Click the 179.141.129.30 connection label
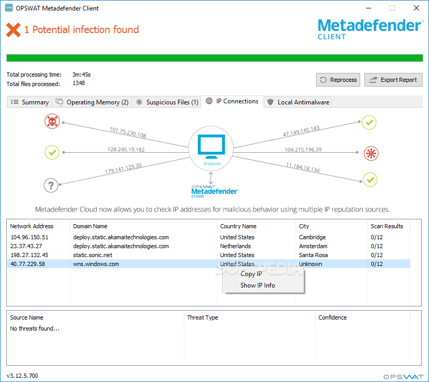 point(123,168)
